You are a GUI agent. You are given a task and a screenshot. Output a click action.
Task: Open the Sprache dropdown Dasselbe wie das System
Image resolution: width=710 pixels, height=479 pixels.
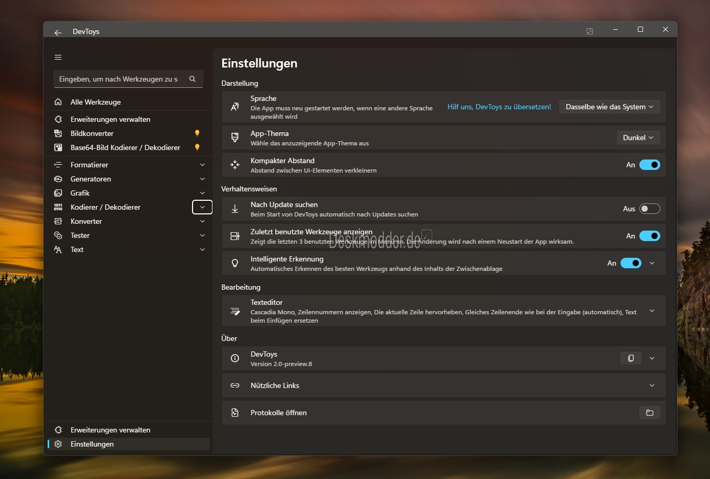[x=610, y=107]
